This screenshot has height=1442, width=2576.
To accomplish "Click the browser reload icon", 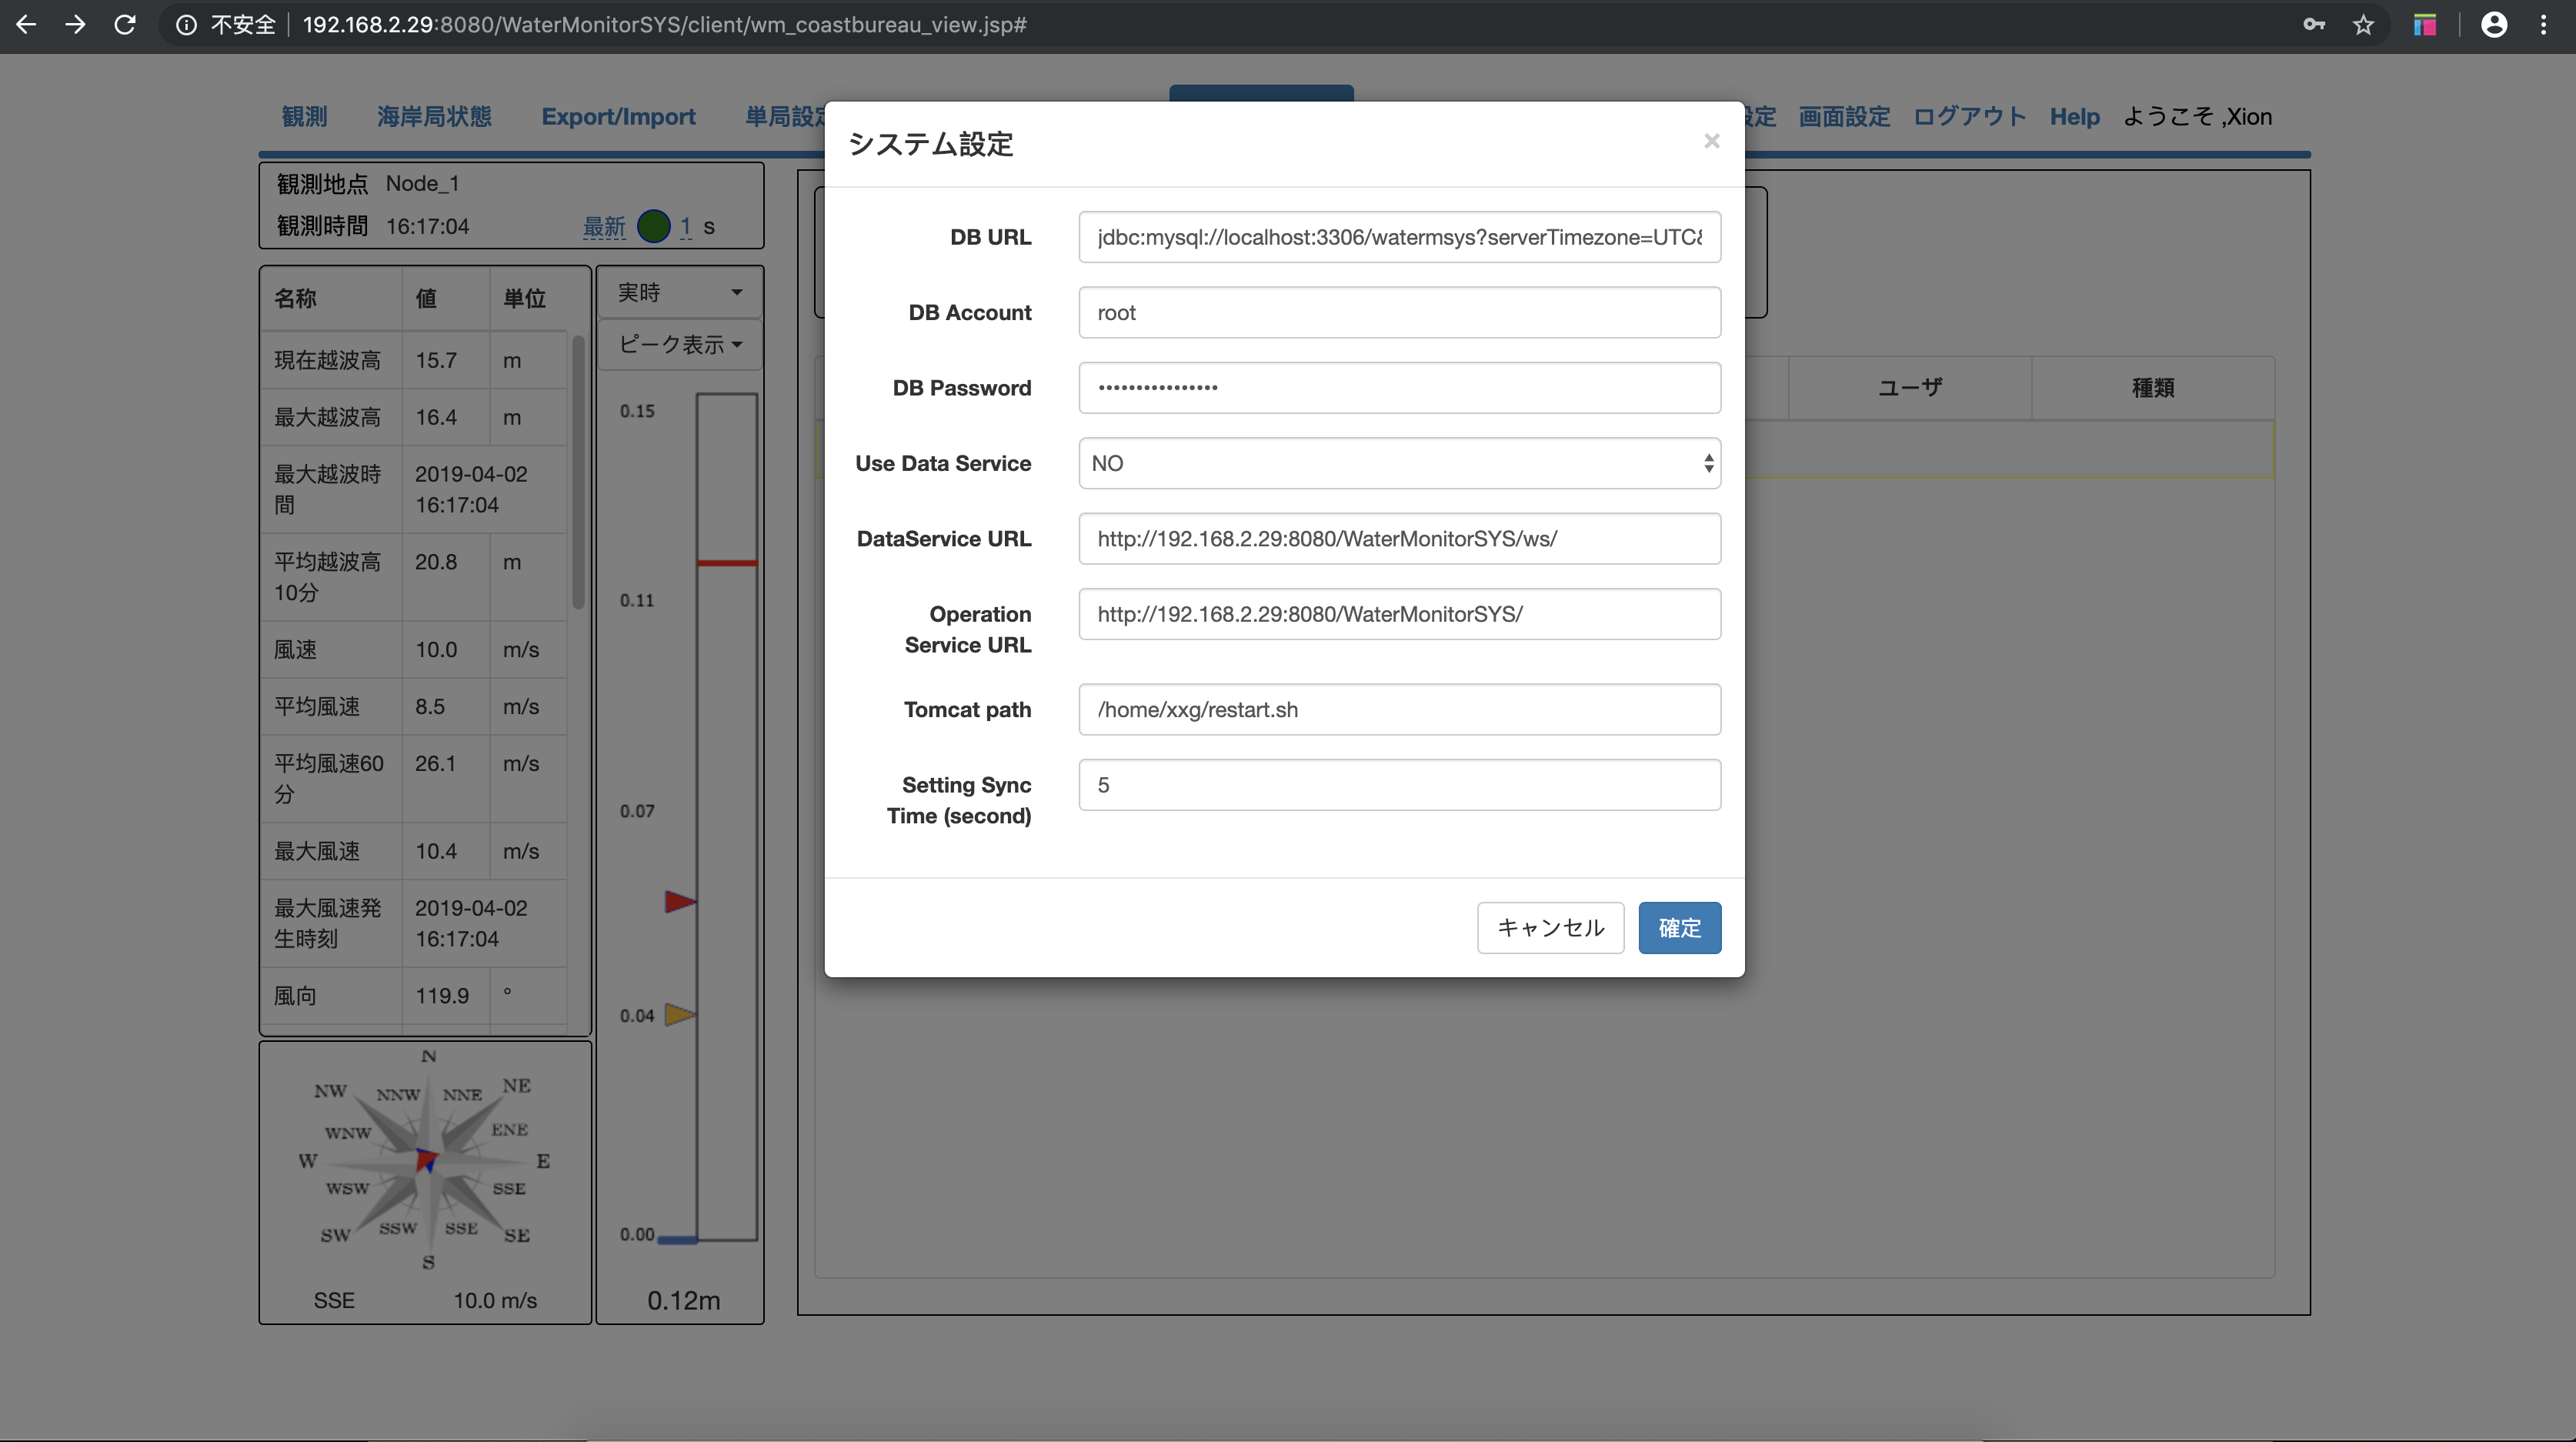I will (x=125, y=25).
